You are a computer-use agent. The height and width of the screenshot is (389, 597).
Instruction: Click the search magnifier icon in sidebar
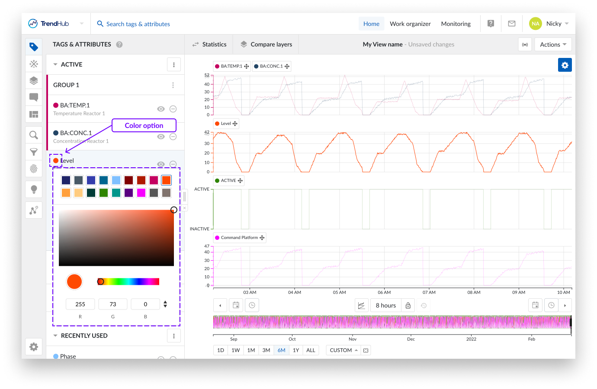pyautogui.click(x=34, y=135)
